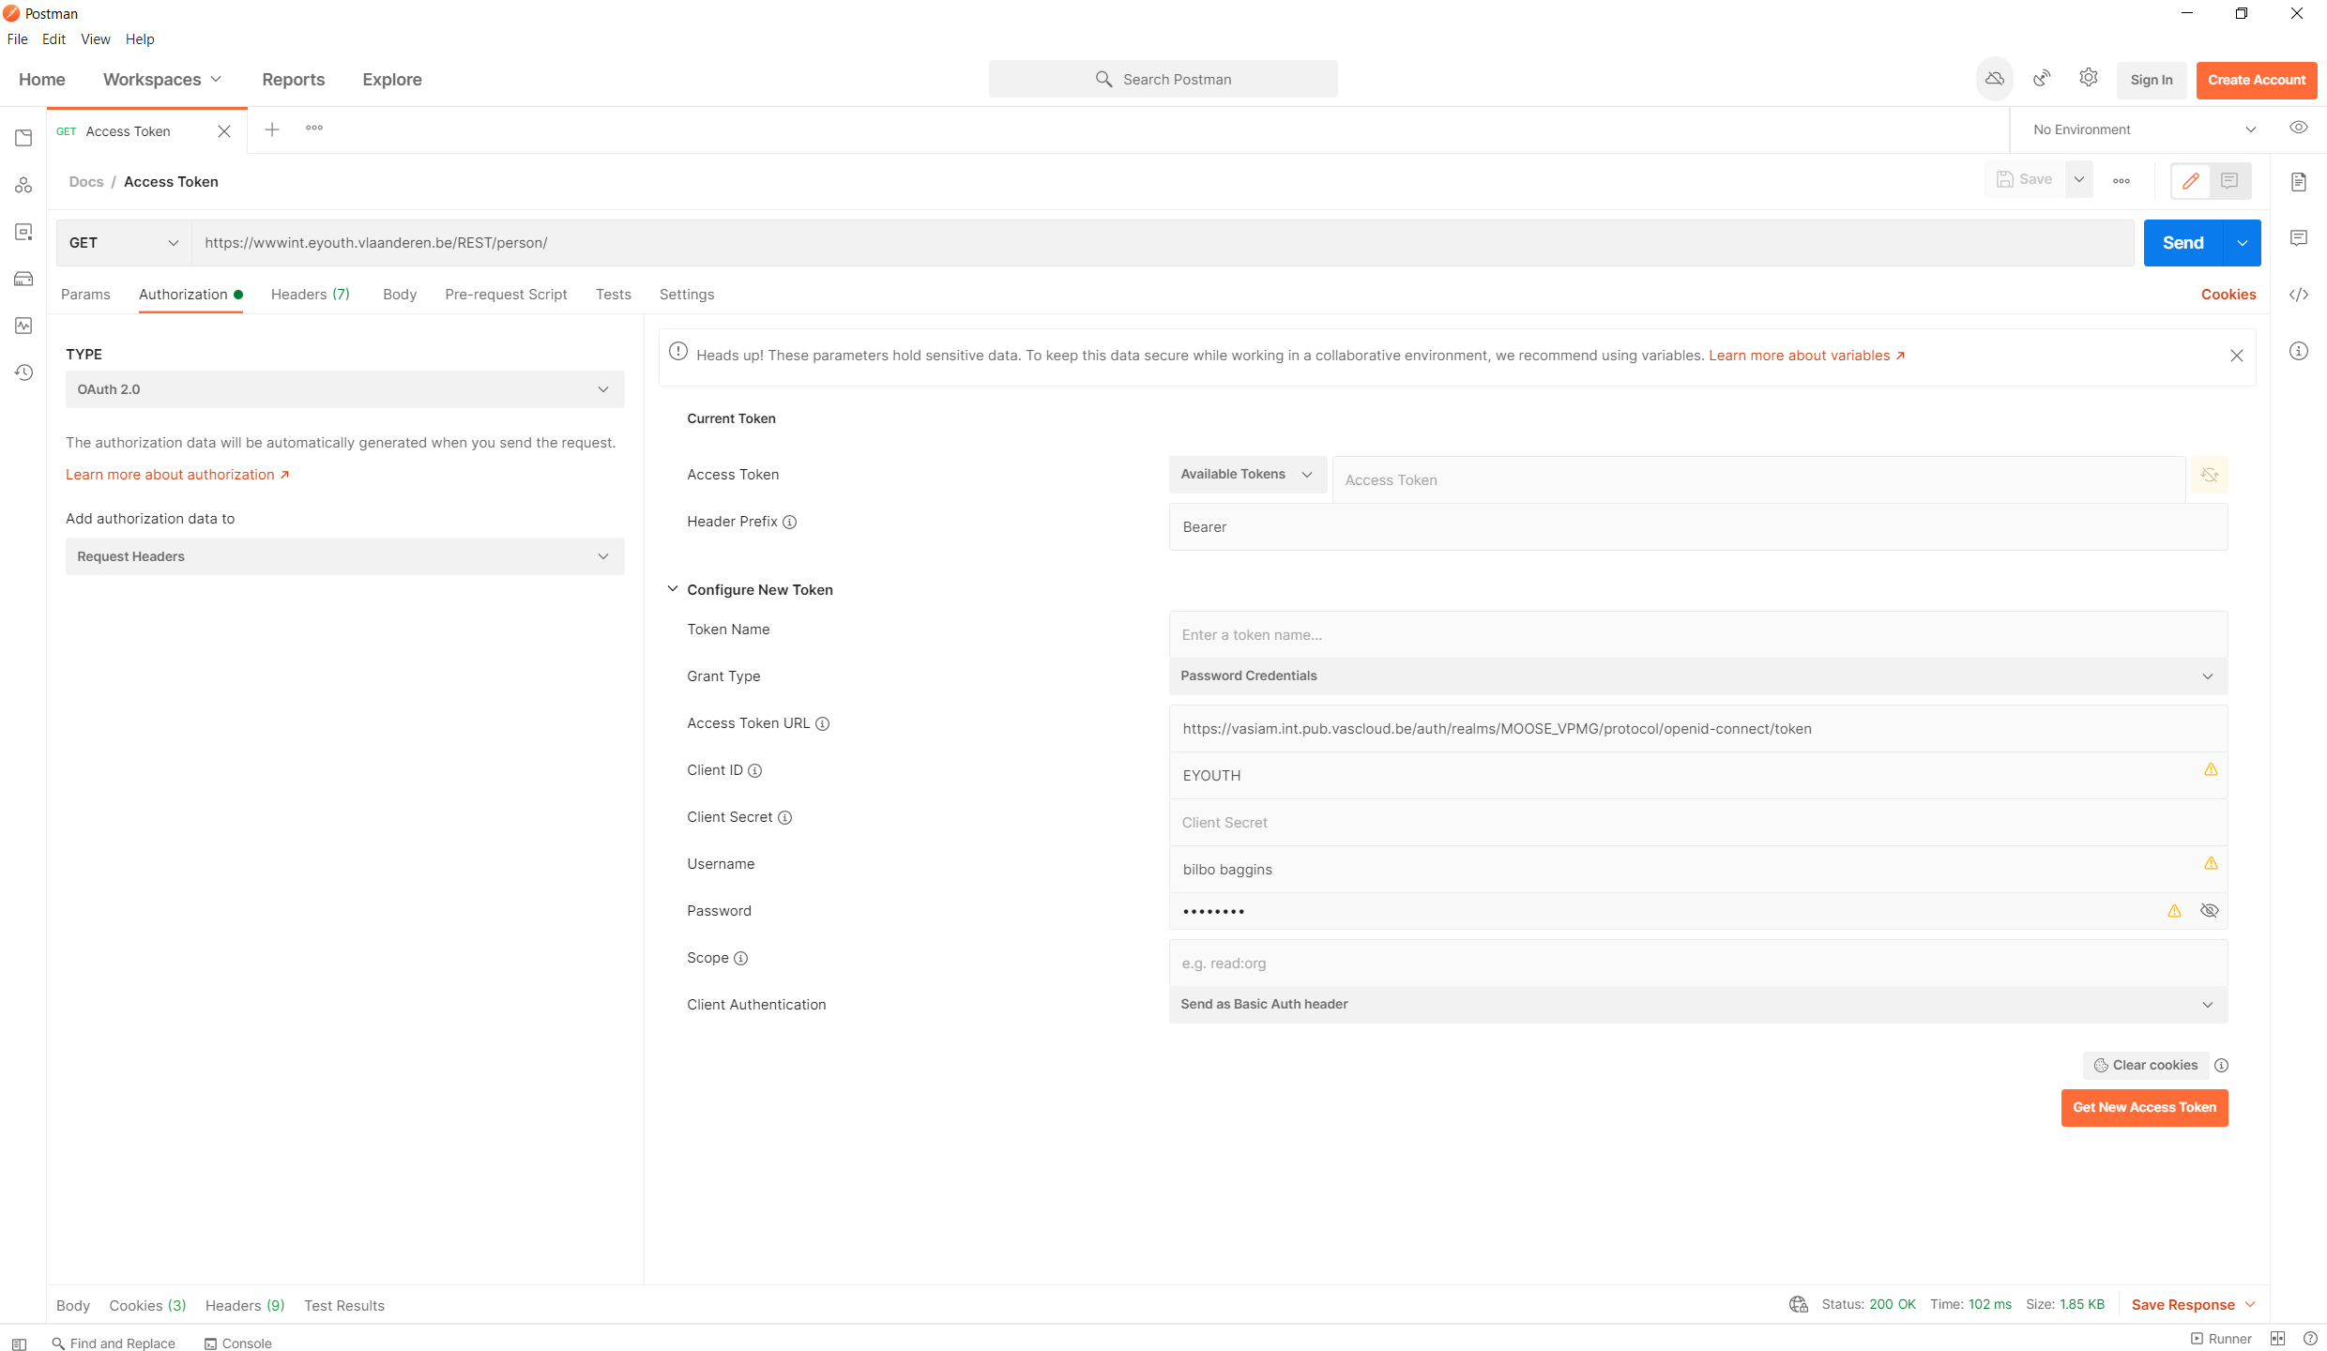Dismiss the Heads up warning banner

click(x=2236, y=356)
